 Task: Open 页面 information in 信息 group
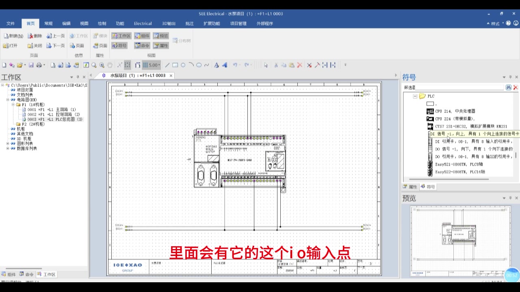(77, 46)
